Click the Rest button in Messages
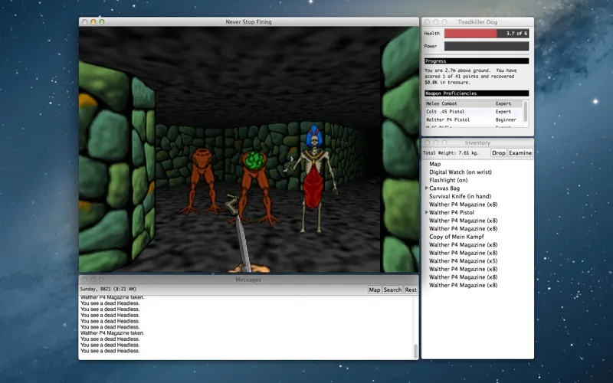Image resolution: width=613 pixels, height=383 pixels. 411,290
